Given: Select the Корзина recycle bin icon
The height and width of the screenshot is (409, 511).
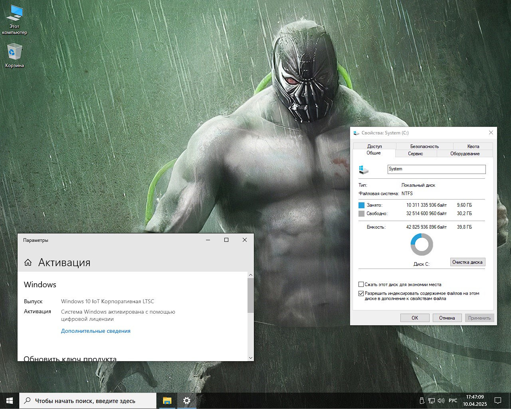Looking at the screenshot, I should coord(14,55).
